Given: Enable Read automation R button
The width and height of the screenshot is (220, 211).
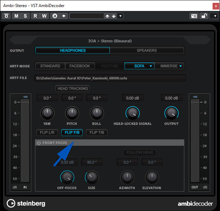Looking at the screenshot, I should [35, 16].
